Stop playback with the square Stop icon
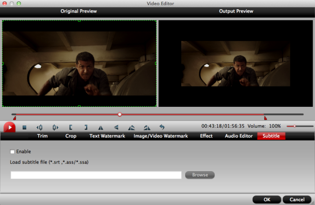The height and width of the screenshot is (205, 315). (25, 128)
